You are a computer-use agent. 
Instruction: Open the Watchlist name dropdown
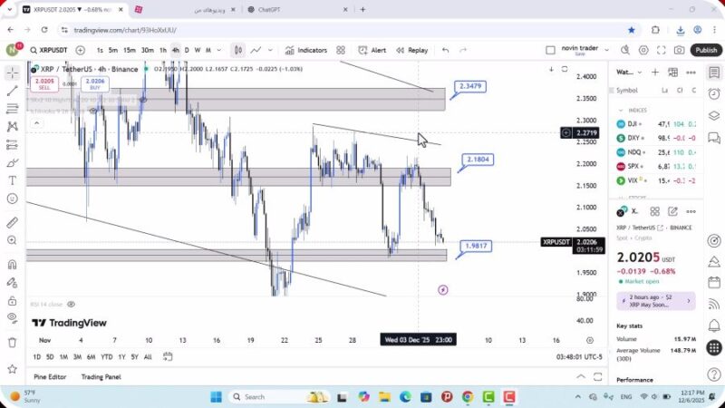pyautogui.click(x=627, y=72)
